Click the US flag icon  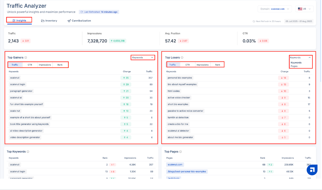coord(300,9)
